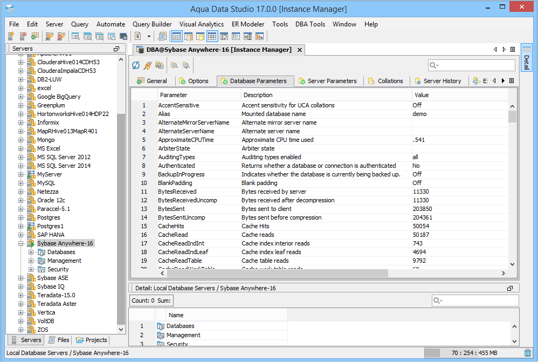The width and height of the screenshot is (538, 362).
Task: Collapse the Sybase Anywhere-16 server node
Action: click(x=21, y=243)
